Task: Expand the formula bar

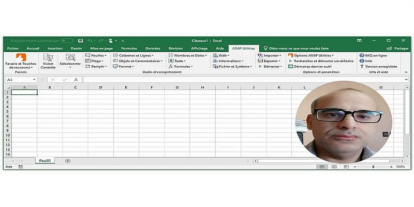Action: 407,80
